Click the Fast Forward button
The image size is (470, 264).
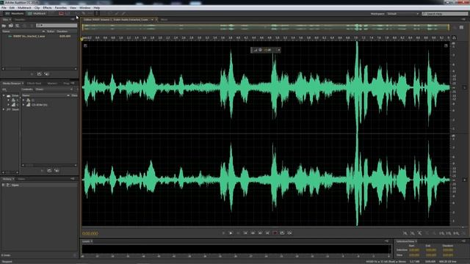(260, 233)
